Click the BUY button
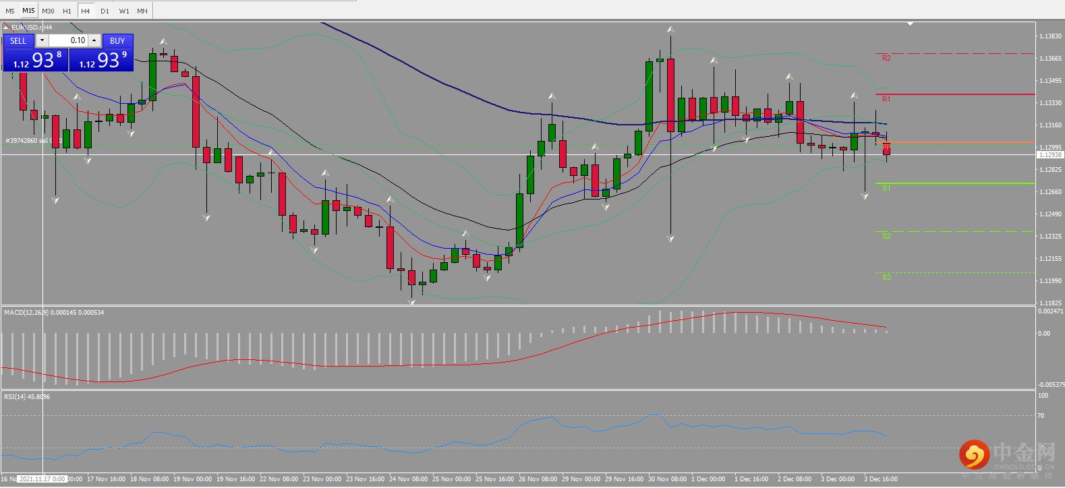 coord(117,41)
